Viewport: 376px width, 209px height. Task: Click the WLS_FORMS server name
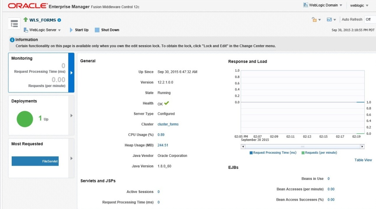[x=43, y=20]
